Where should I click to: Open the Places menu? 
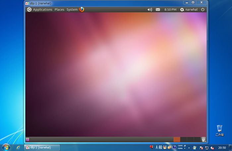point(59,10)
